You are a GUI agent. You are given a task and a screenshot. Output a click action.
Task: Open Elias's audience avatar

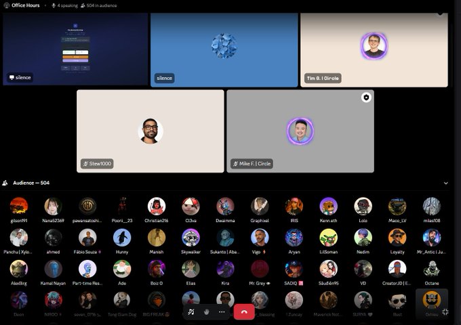(191, 269)
